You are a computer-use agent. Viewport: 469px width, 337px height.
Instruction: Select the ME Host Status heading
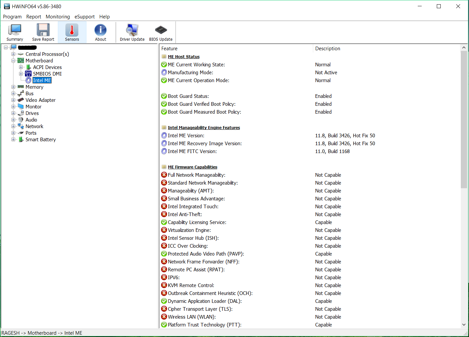[184, 57]
